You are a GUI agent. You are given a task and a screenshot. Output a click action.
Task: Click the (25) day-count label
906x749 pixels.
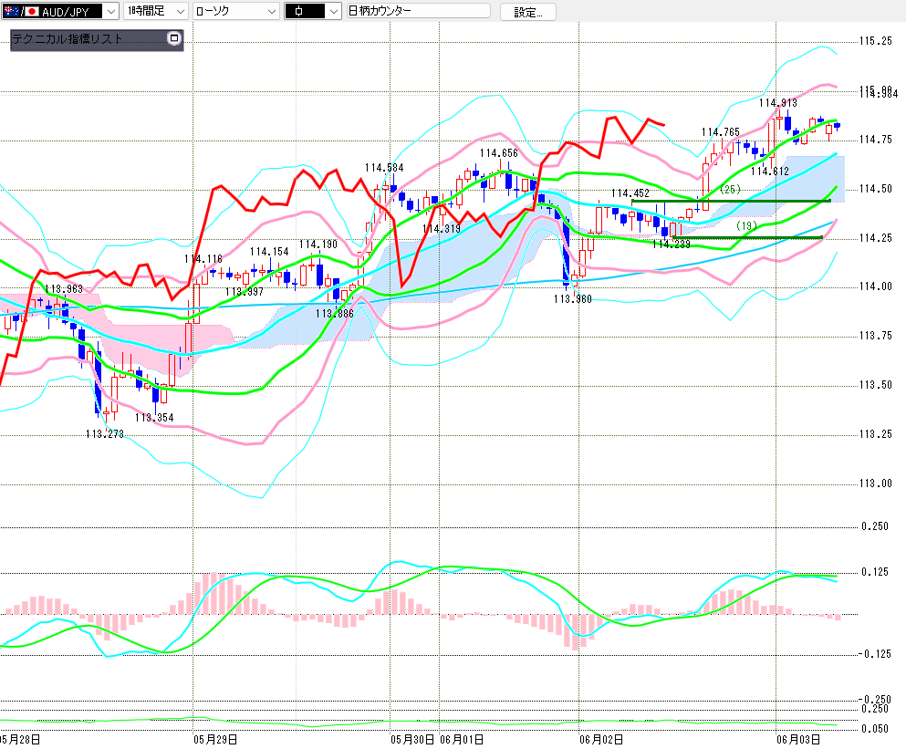tap(730, 190)
